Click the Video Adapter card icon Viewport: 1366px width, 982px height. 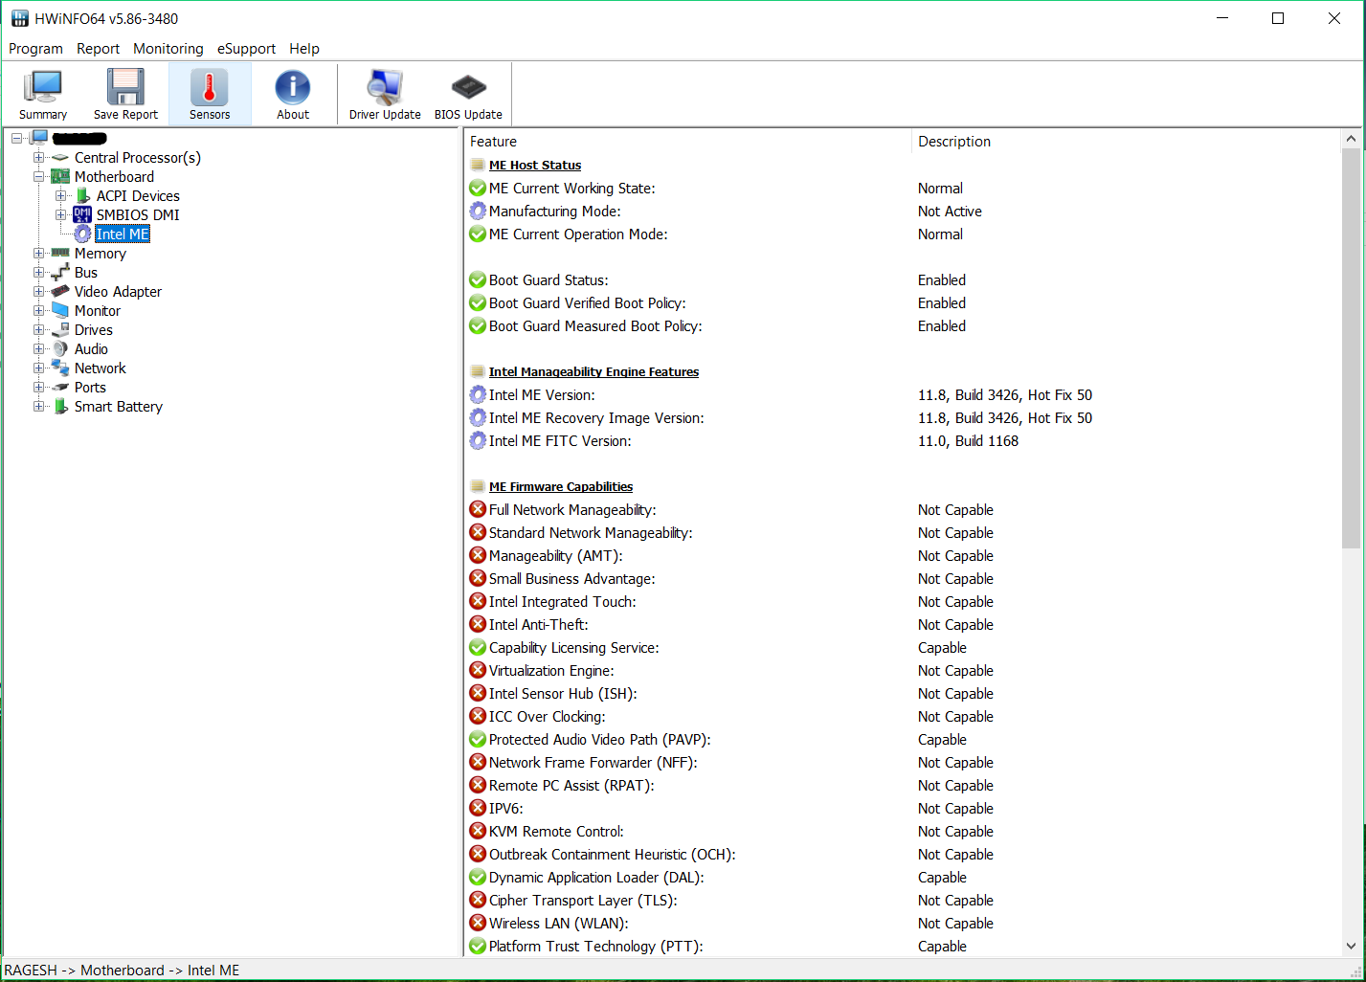[x=60, y=292]
